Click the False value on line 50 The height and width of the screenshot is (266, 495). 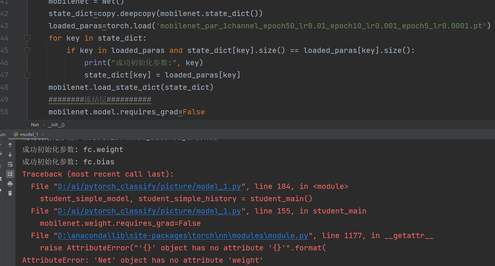pyautogui.click(x=193, y=112)
